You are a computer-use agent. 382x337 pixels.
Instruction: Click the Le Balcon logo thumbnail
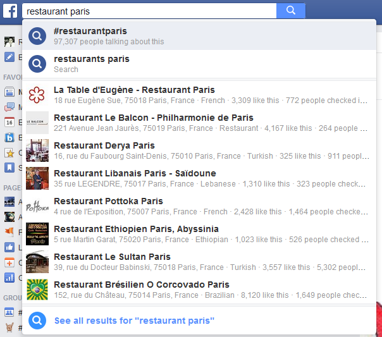point(37,123)
